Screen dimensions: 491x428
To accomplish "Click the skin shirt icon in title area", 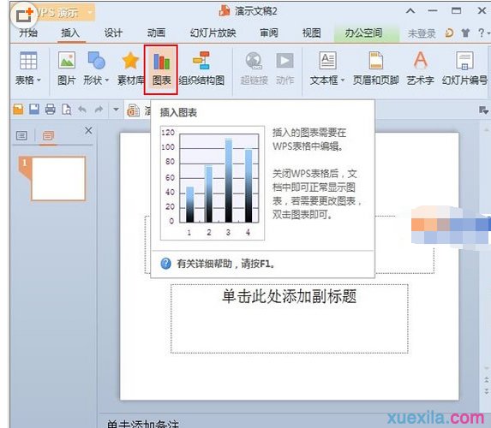I will point(465,33).
